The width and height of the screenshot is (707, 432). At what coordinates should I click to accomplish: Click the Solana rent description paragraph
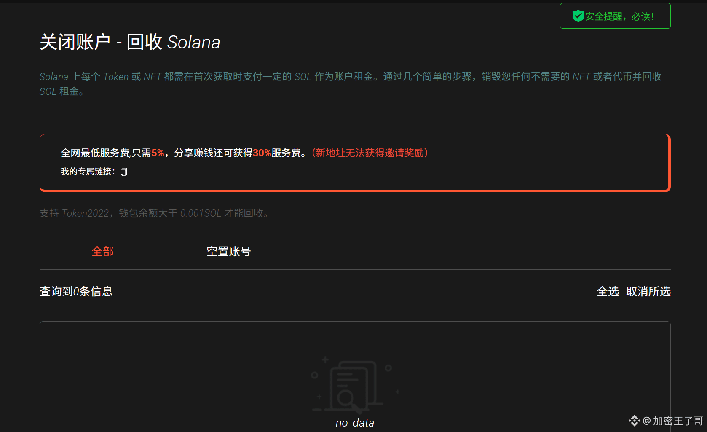tap(351, 84)
